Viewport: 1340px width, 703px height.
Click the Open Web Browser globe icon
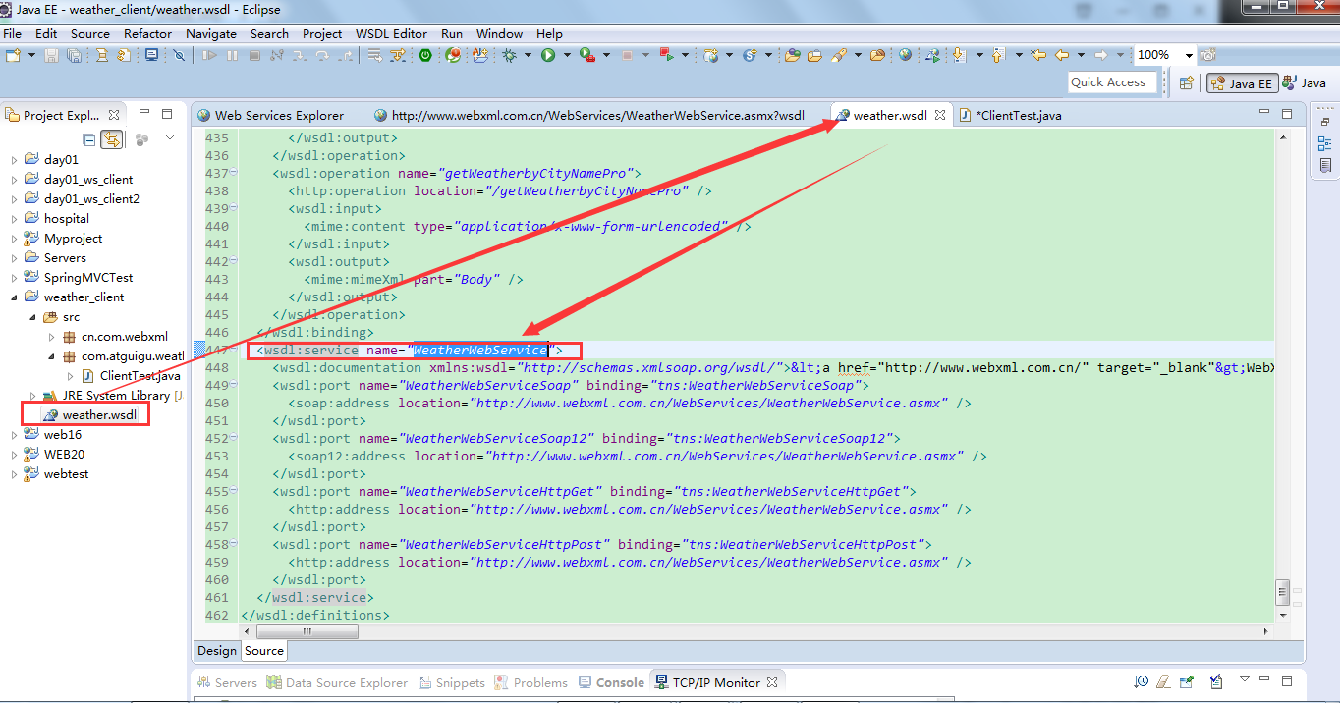(x=905, y=56)
